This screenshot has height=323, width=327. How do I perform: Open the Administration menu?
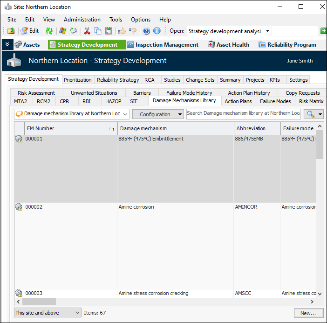coord(82,20)
